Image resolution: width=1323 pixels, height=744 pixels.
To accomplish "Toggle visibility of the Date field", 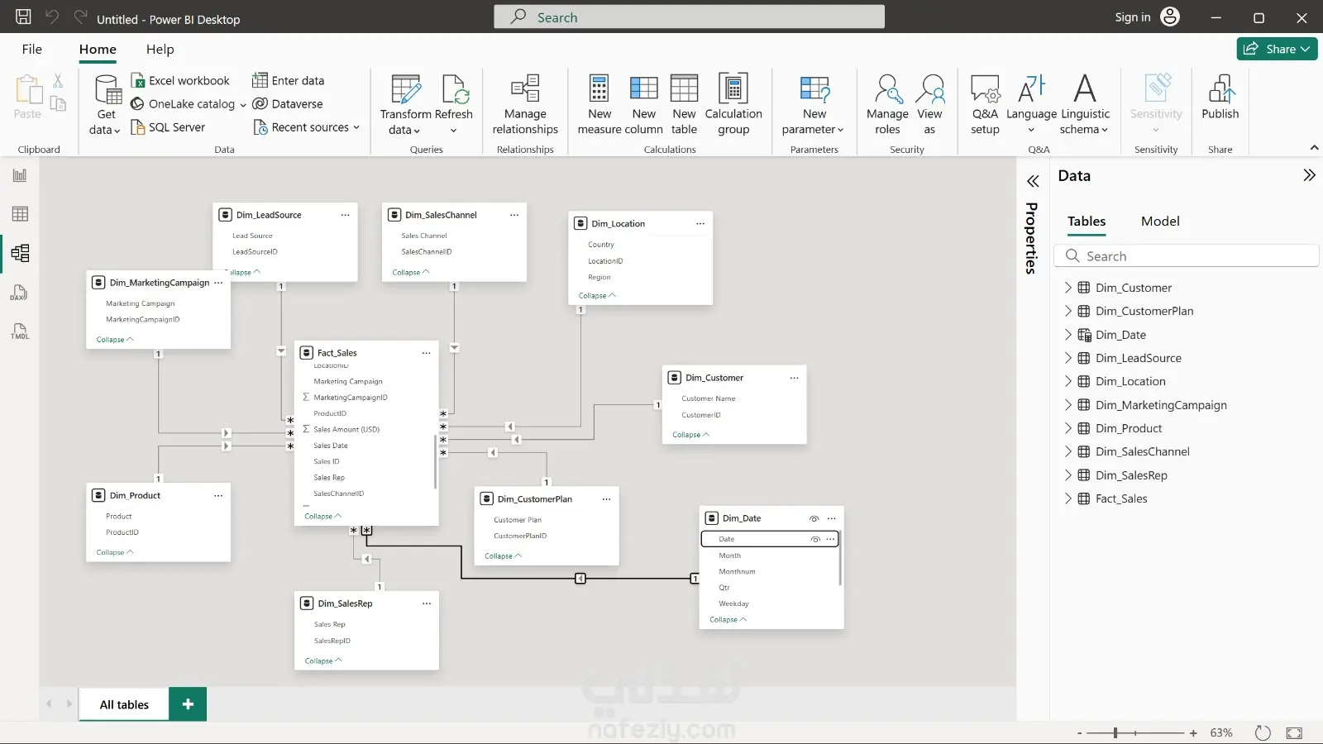I will pos(815,539).
